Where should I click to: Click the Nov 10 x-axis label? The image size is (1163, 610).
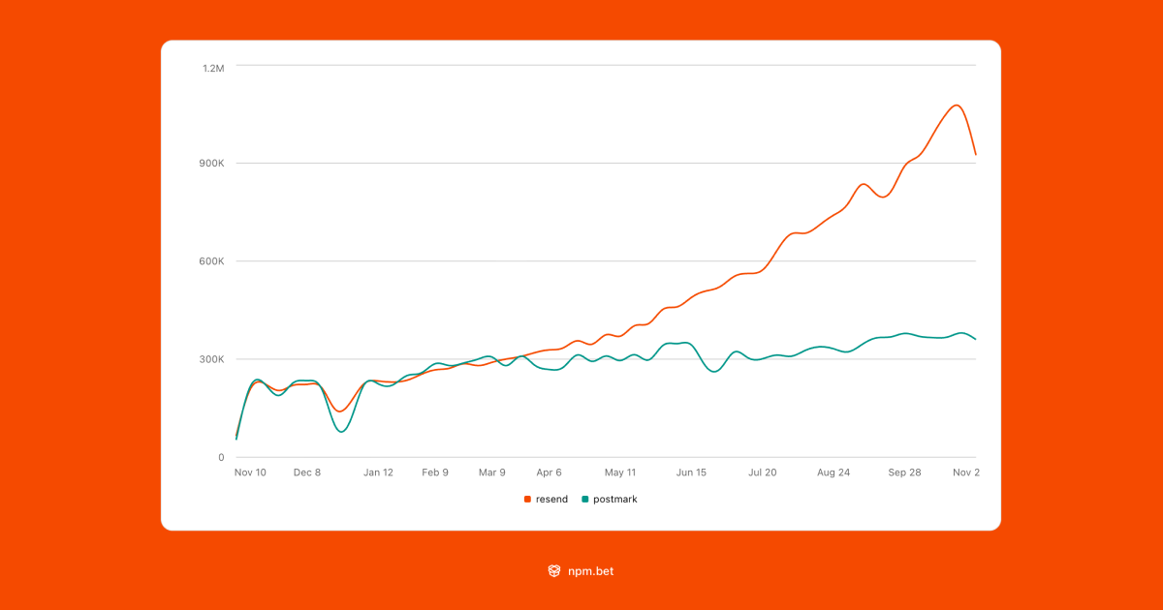point(250,473)
